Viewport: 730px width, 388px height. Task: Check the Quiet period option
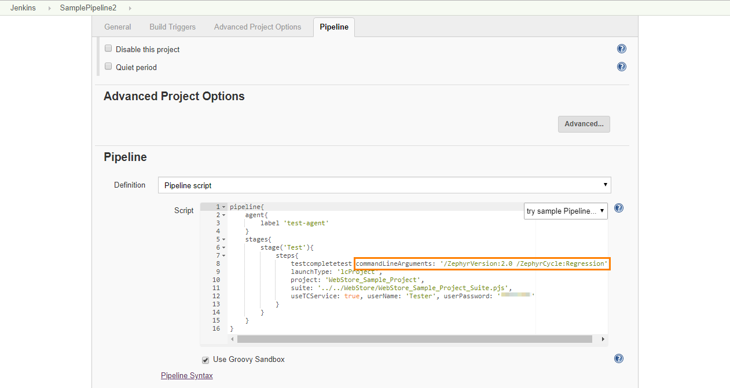click(108, 66)
